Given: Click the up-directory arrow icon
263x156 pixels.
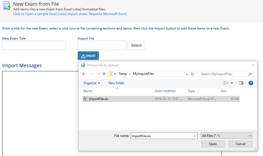Looking at the screenshot, I should pyautogui.click(x=104, y=74).
